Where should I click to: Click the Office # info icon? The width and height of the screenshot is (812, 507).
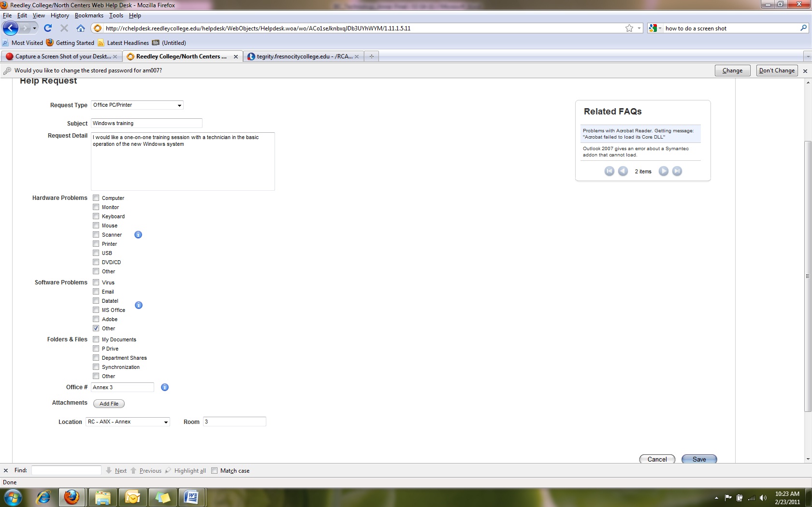[x=165, y=387]
